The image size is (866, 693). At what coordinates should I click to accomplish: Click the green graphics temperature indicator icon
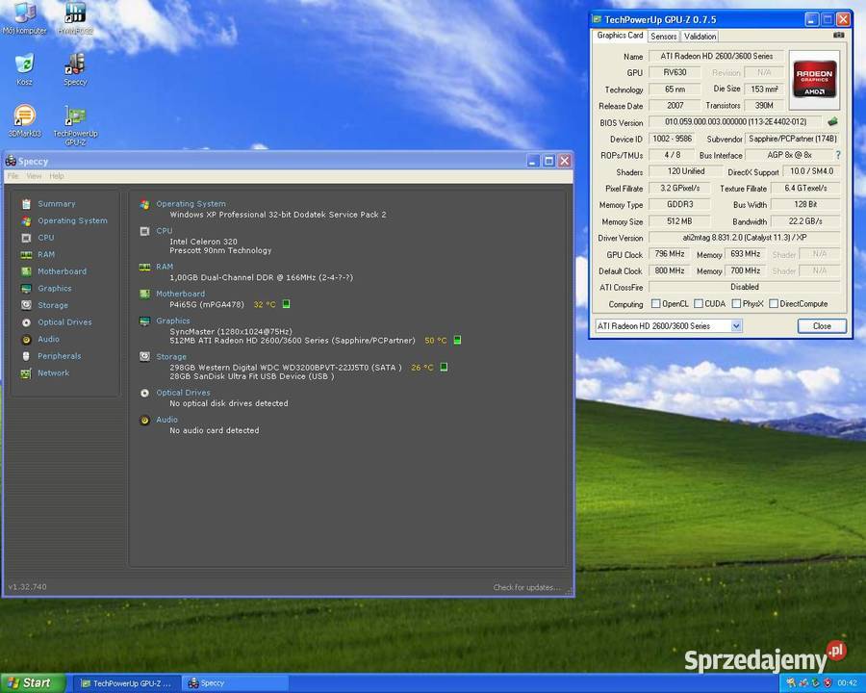click(x=457, y=340)
